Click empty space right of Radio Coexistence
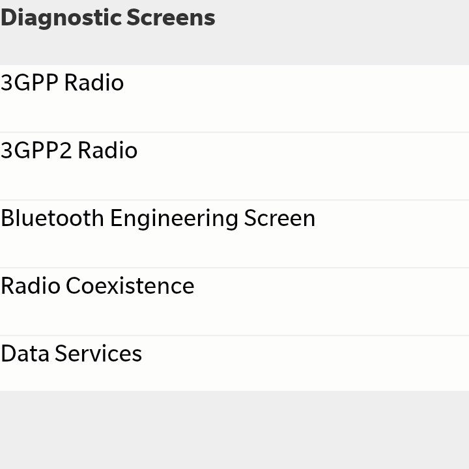Screen dimensions: 469x469 click(x=332, y=302)
